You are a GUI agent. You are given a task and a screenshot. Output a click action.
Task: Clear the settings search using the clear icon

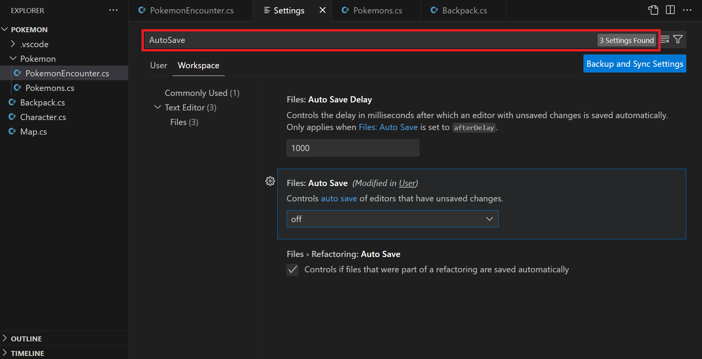coord(665,40)
